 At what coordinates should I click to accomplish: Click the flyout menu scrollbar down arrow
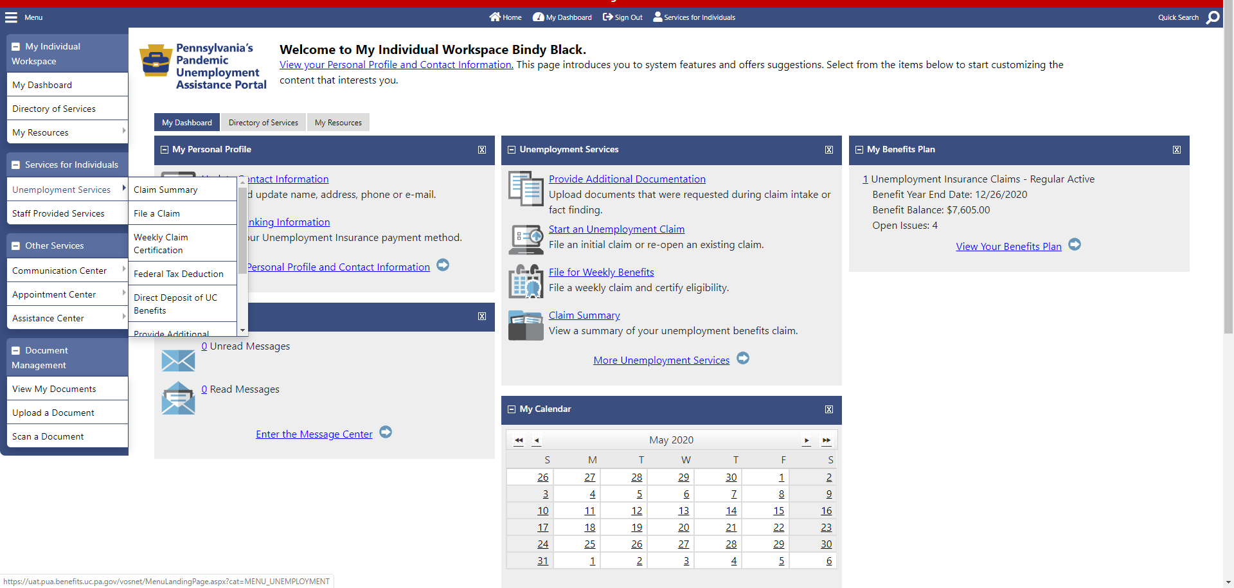pyautogui.click(x=242, y=330)
